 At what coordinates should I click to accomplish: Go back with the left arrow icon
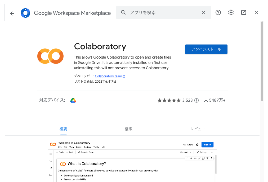point(12,13)
